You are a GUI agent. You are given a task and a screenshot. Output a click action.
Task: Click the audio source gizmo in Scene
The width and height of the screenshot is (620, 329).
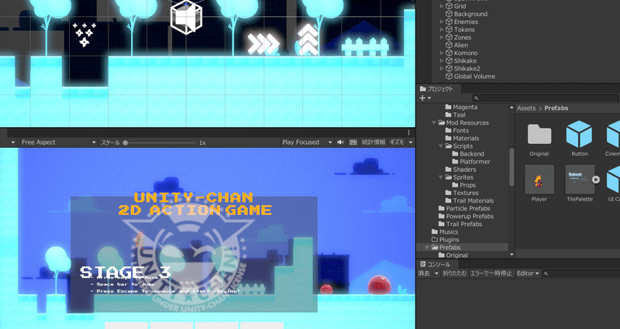click(186, 17)
